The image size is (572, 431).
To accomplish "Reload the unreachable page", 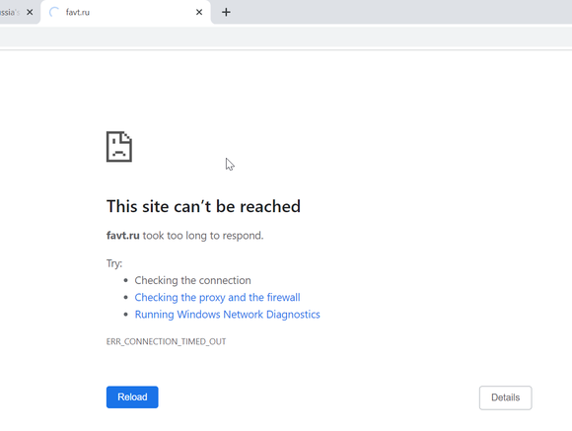I will (132, 397).
